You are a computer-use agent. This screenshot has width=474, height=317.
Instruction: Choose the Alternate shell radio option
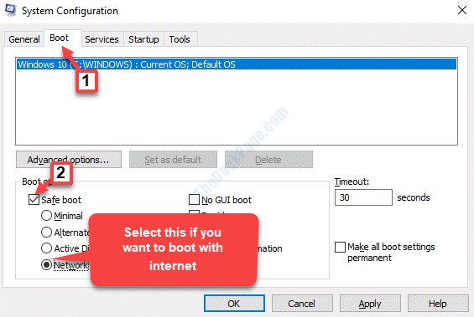coord(46,232)
